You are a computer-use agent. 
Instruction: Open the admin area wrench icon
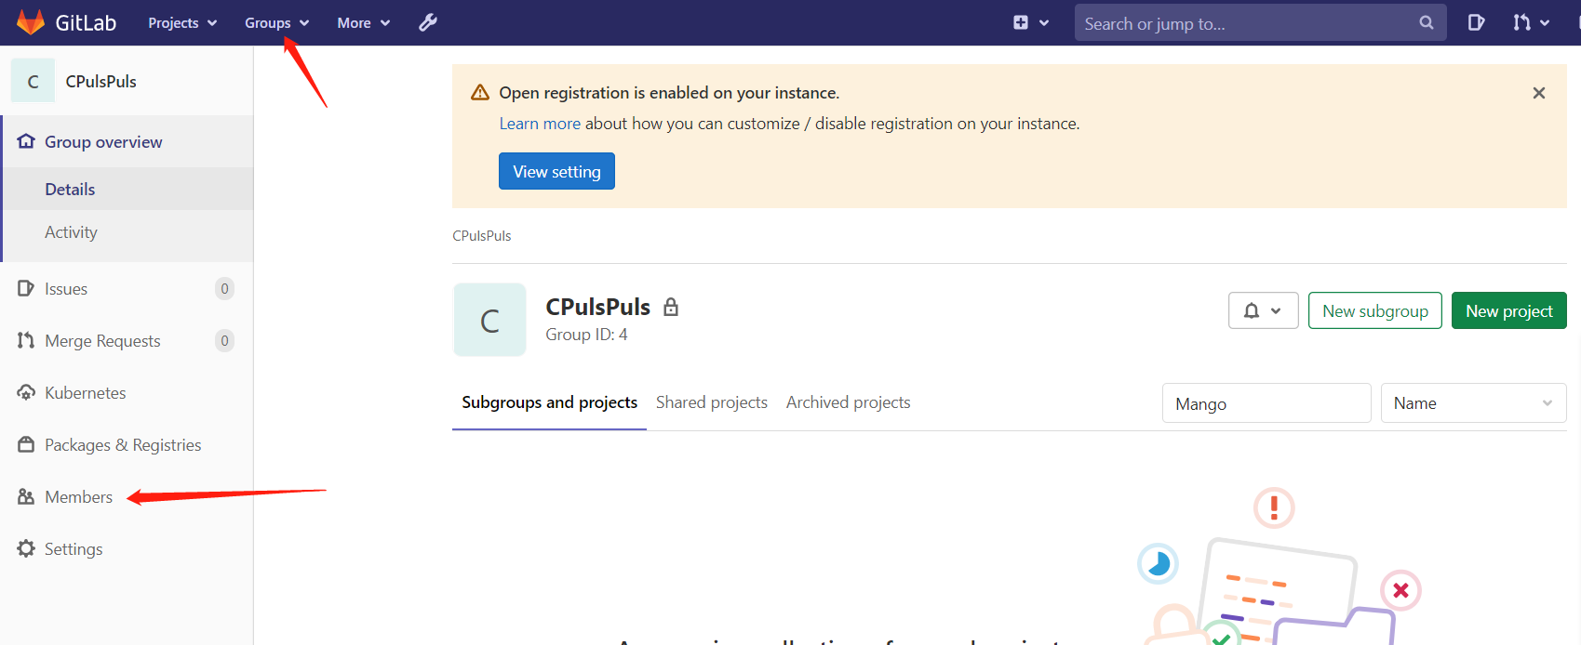click(428, 22)
